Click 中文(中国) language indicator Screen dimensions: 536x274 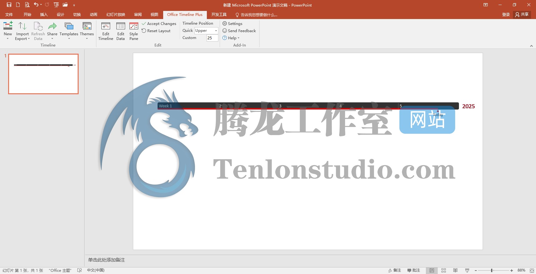point(95,270)
